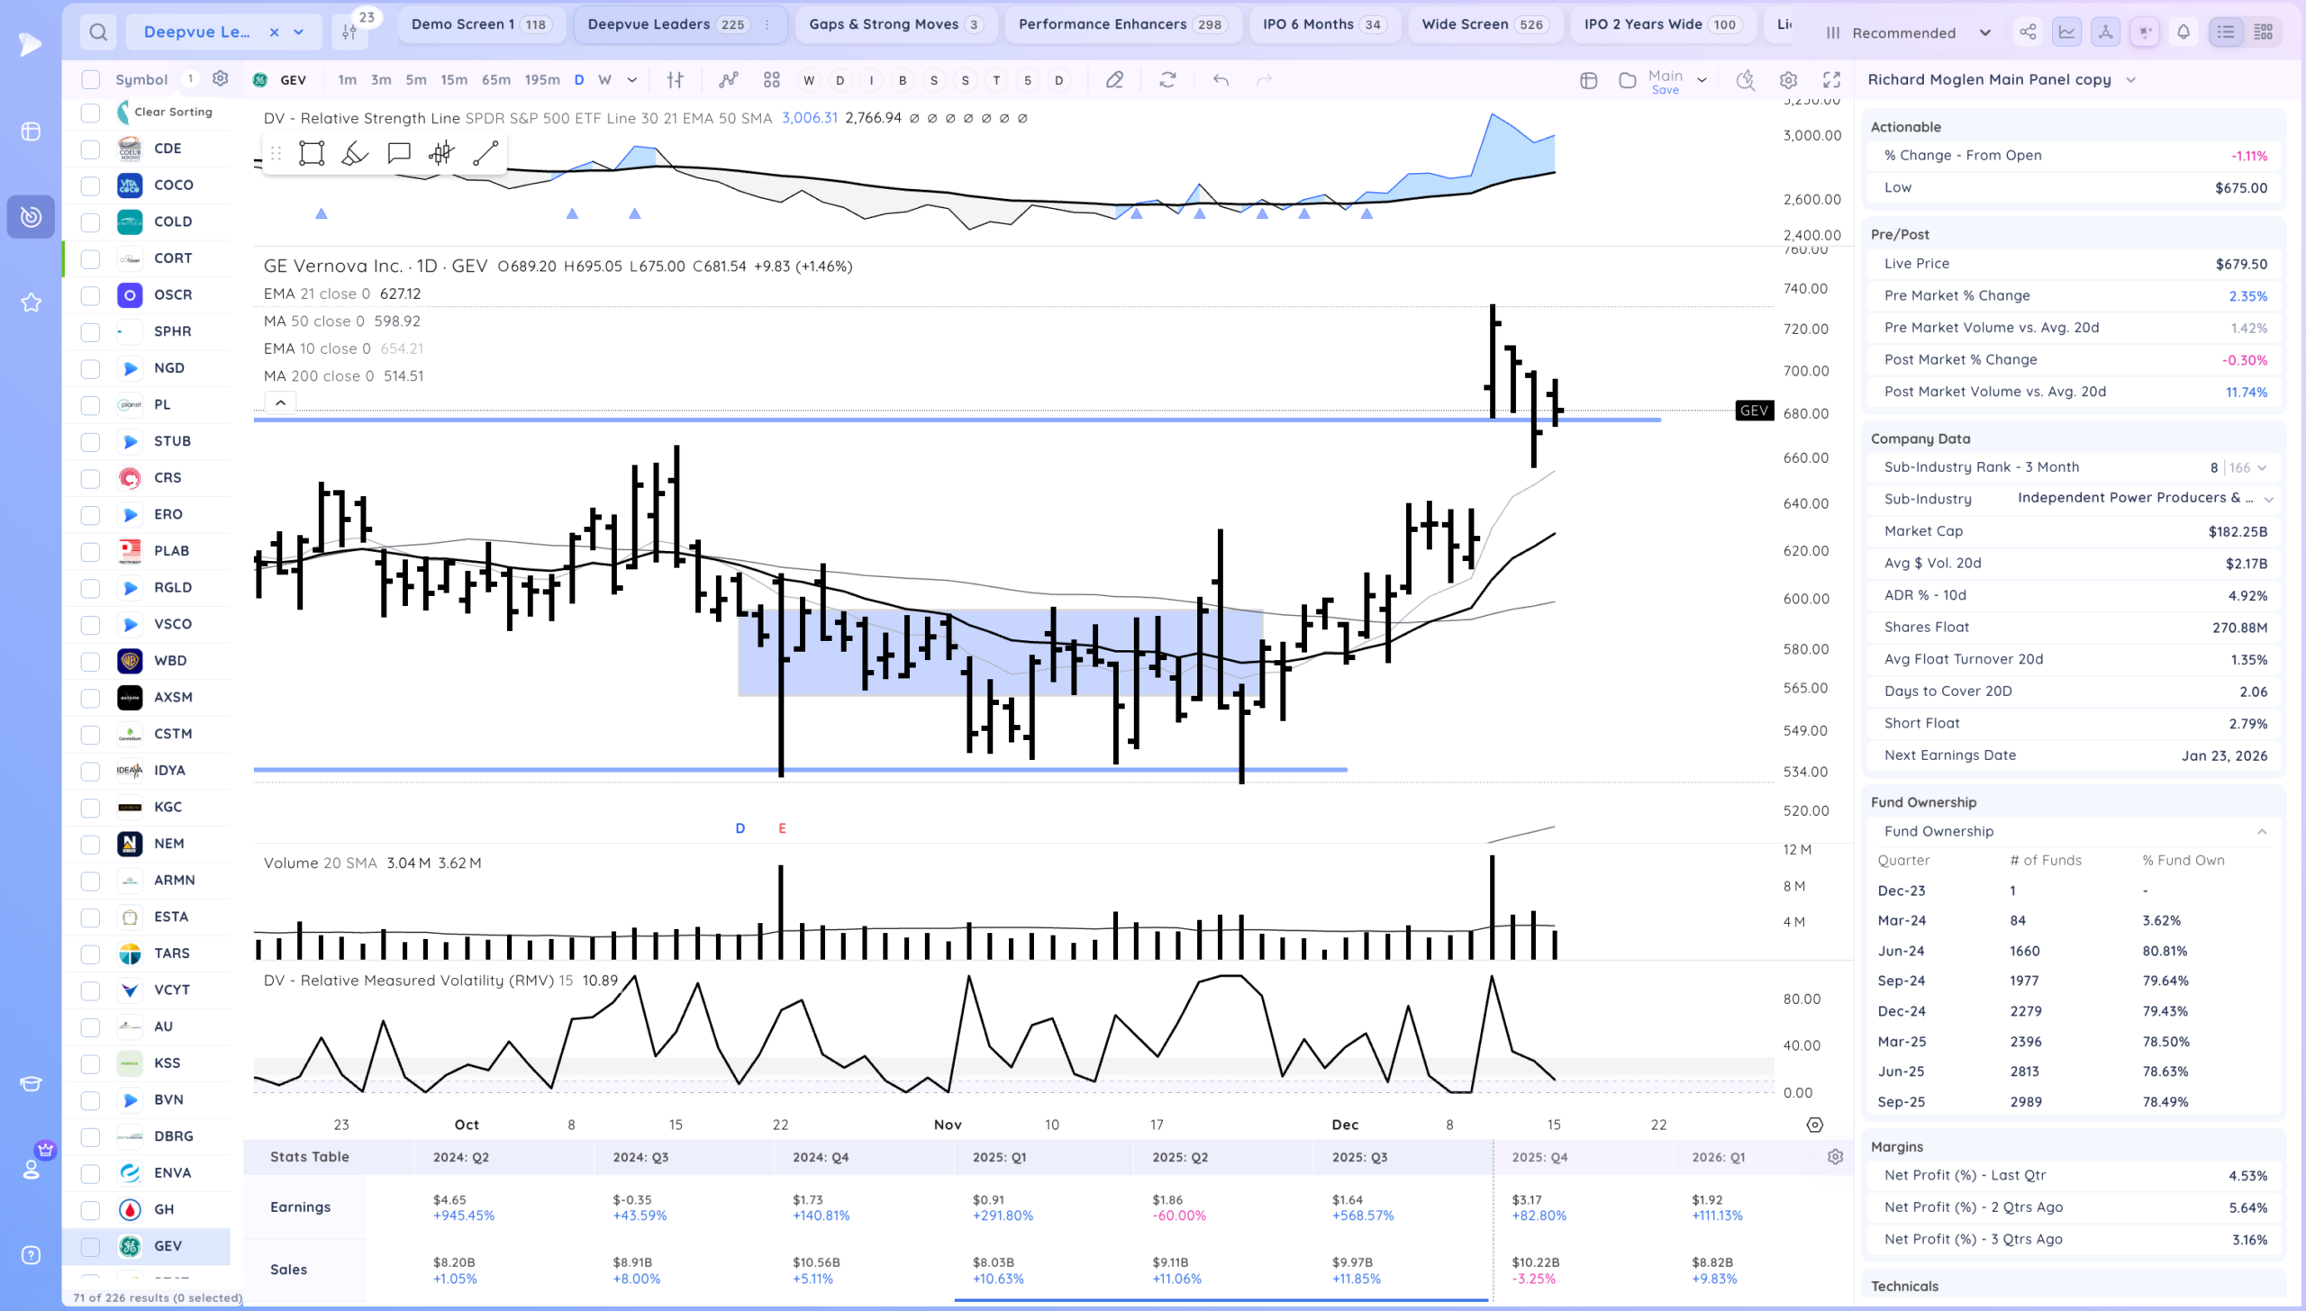Click the refresh chart icon
2306x1311 pixels.
(x=1167, y=80)
